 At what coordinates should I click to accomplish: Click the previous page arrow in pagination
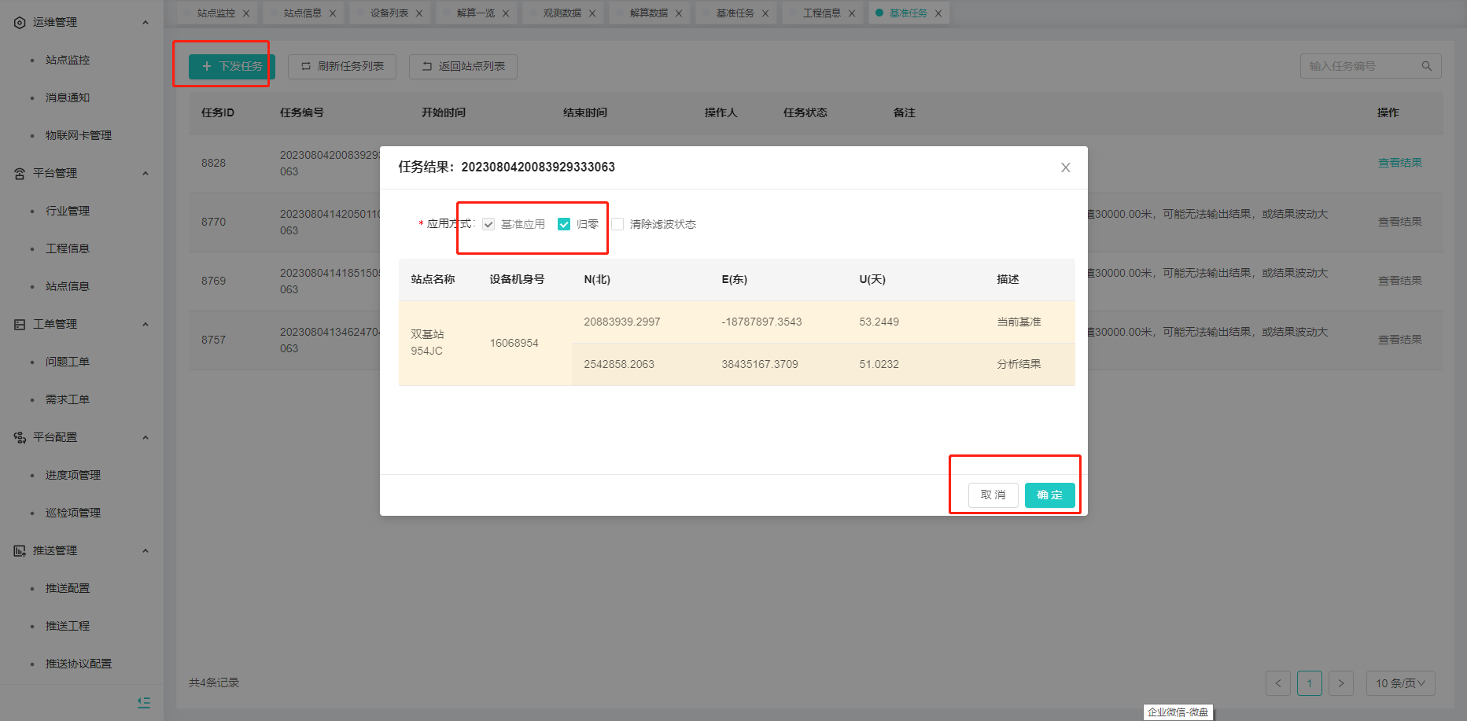click(x=1277, y=683)
